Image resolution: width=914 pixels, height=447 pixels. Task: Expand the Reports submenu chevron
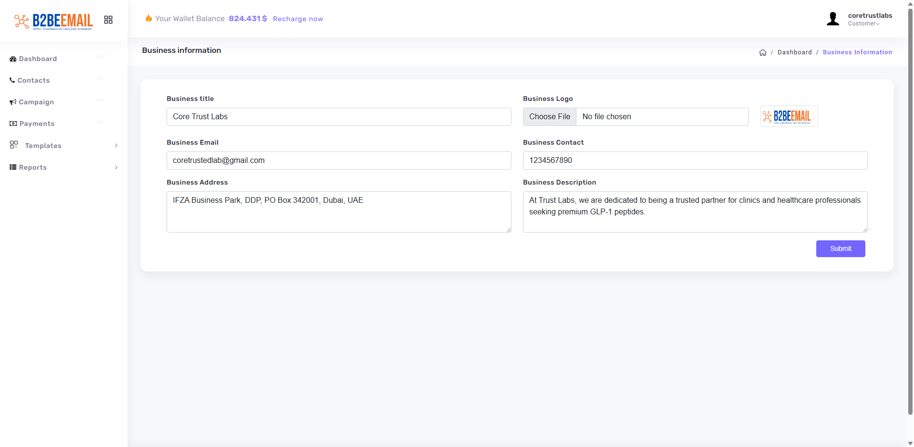(116, 167)
